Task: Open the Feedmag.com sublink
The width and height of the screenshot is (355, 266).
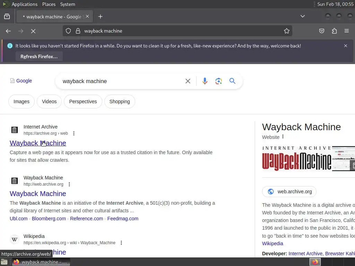Action: point(123,219)
